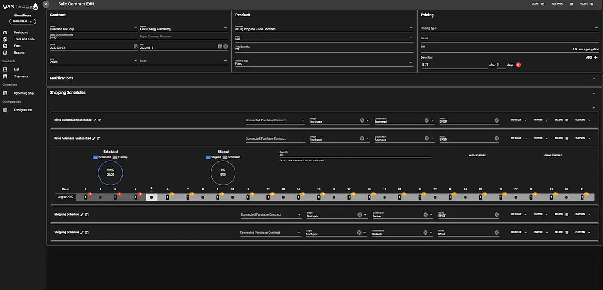Edit the Kiros Bumstead Unstenched schedule name
Image resolution: width=603 pixels, height=290 pixels.
(x=94, y=120)
